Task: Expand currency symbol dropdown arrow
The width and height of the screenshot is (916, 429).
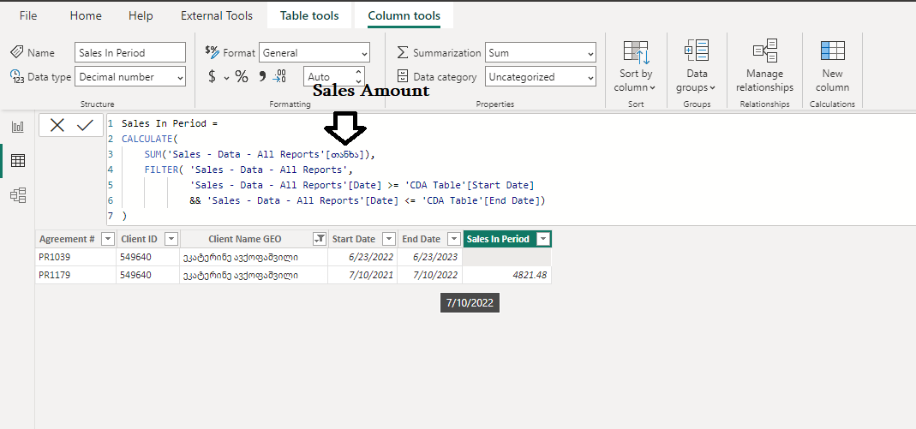Action: point(226,77)
